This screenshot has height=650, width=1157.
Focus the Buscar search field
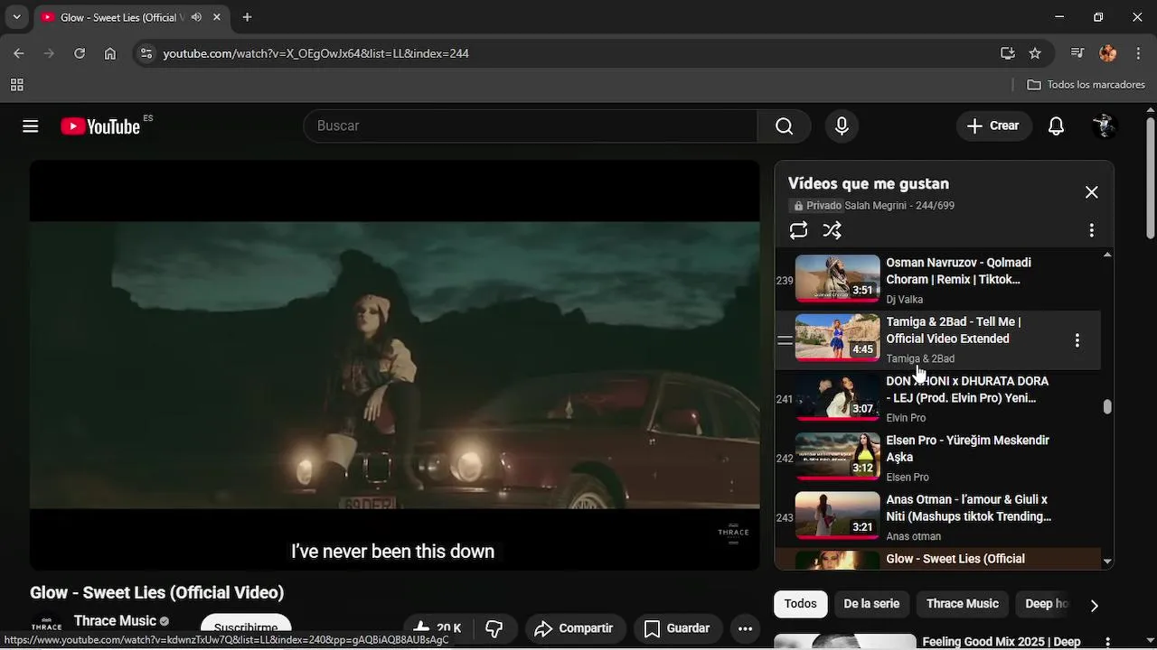pos(531,126)
